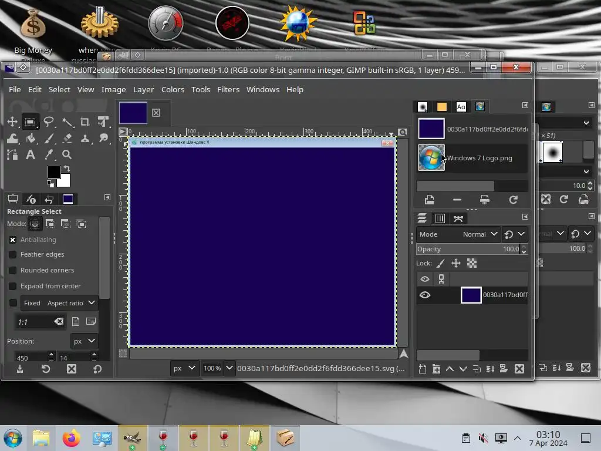Set selection mode to Subtract
Viewport: 601px width, 451px height.
[66, 224]
